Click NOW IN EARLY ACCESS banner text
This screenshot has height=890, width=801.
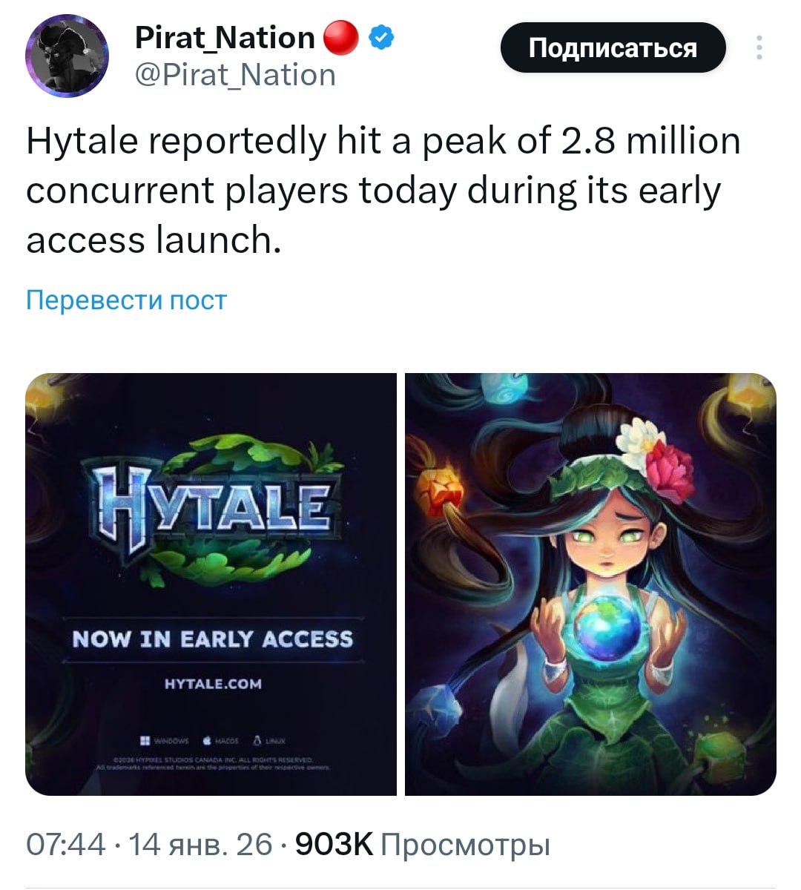pos(213,639)
